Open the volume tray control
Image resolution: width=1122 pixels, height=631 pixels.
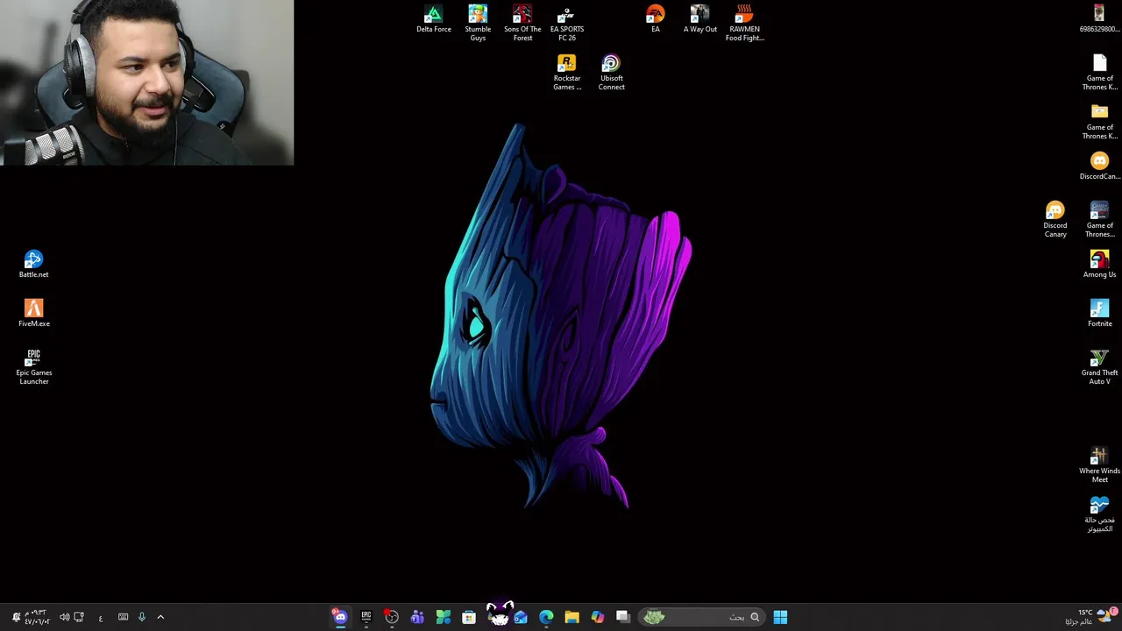point(65,617)
